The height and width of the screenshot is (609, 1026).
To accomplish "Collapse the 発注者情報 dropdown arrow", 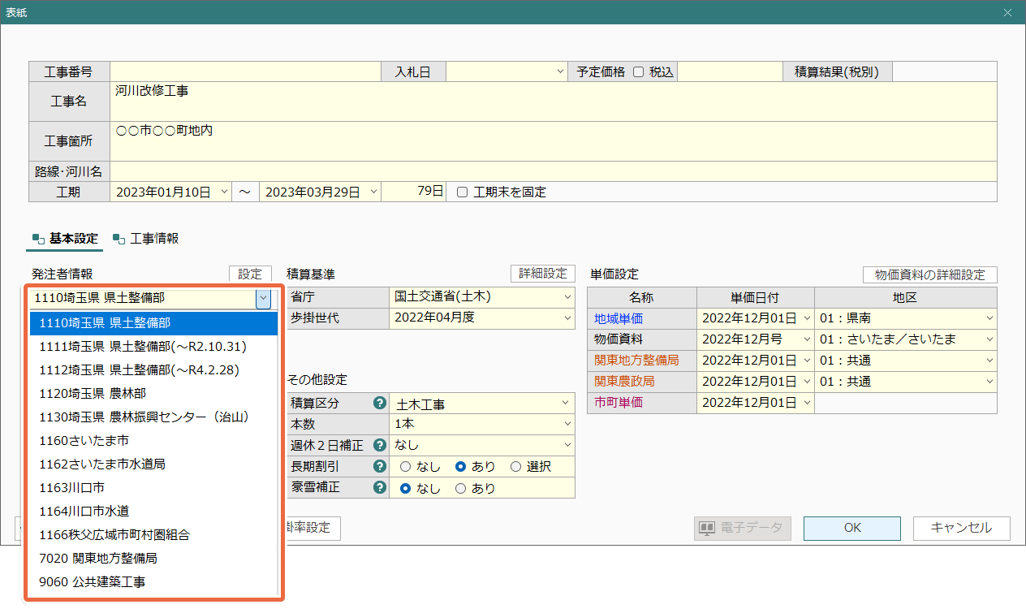I will pos(263,298).
